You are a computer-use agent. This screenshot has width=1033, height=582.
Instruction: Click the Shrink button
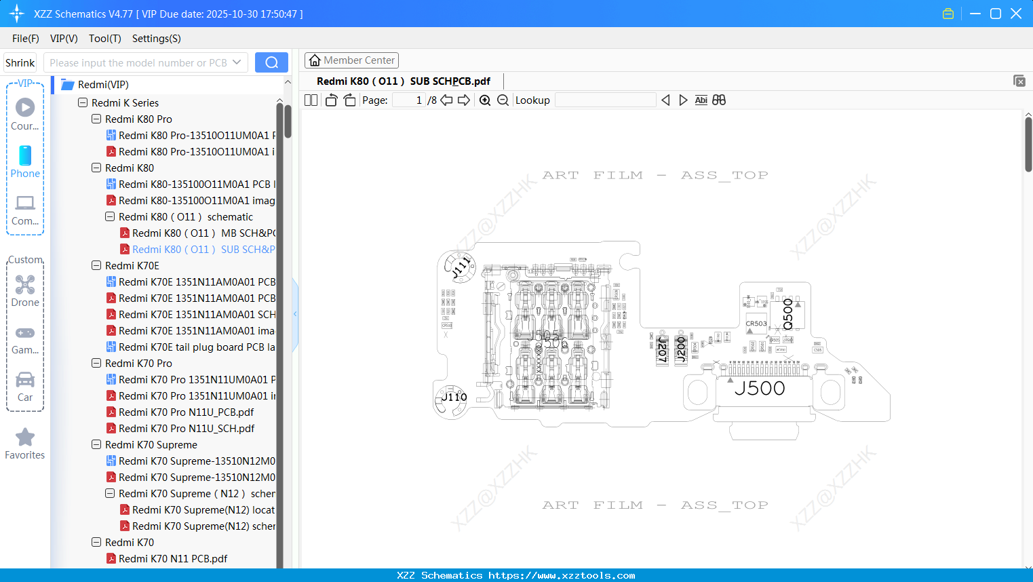click(20, 62)
